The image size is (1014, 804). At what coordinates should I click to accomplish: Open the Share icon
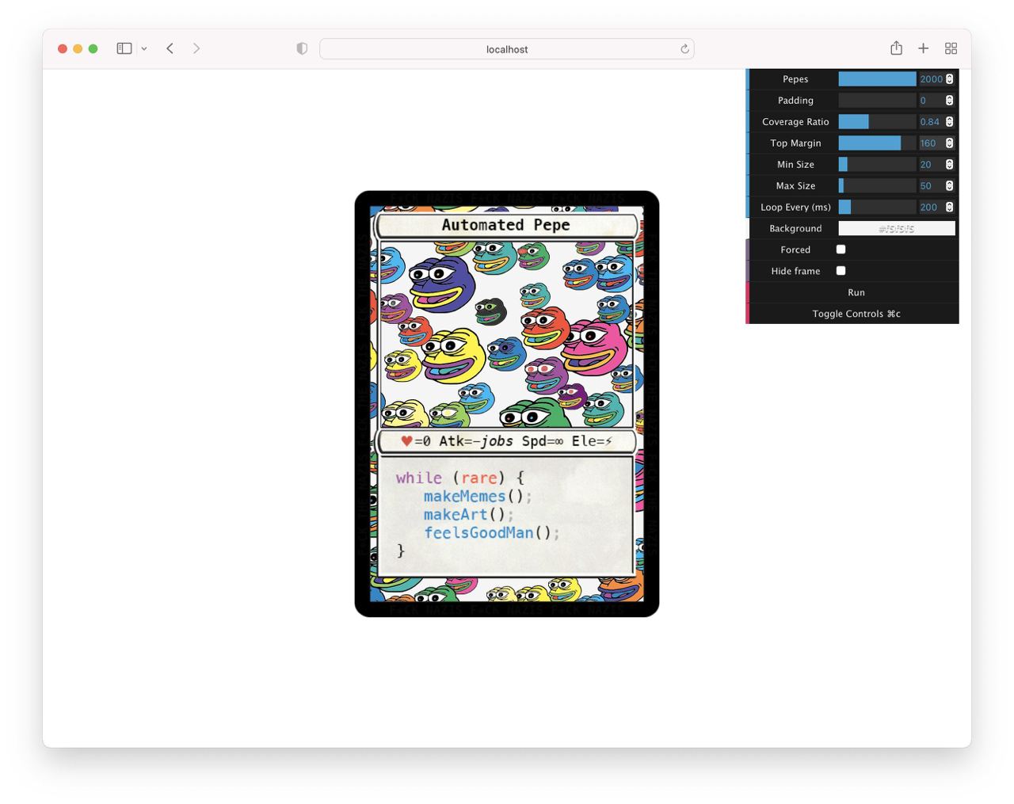point(896,48)
